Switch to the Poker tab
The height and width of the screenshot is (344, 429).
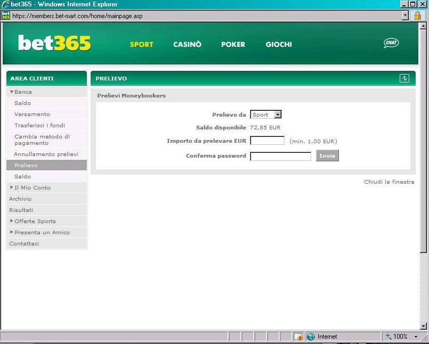tap(233, 44)
